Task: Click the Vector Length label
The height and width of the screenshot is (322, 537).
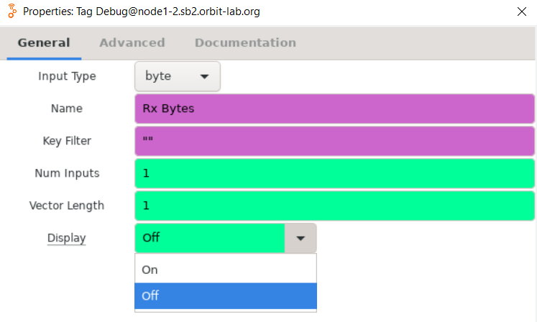Action: pos(67,206)
